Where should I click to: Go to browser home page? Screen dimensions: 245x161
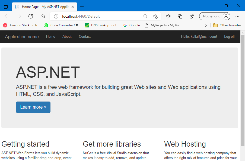point(43,16)
